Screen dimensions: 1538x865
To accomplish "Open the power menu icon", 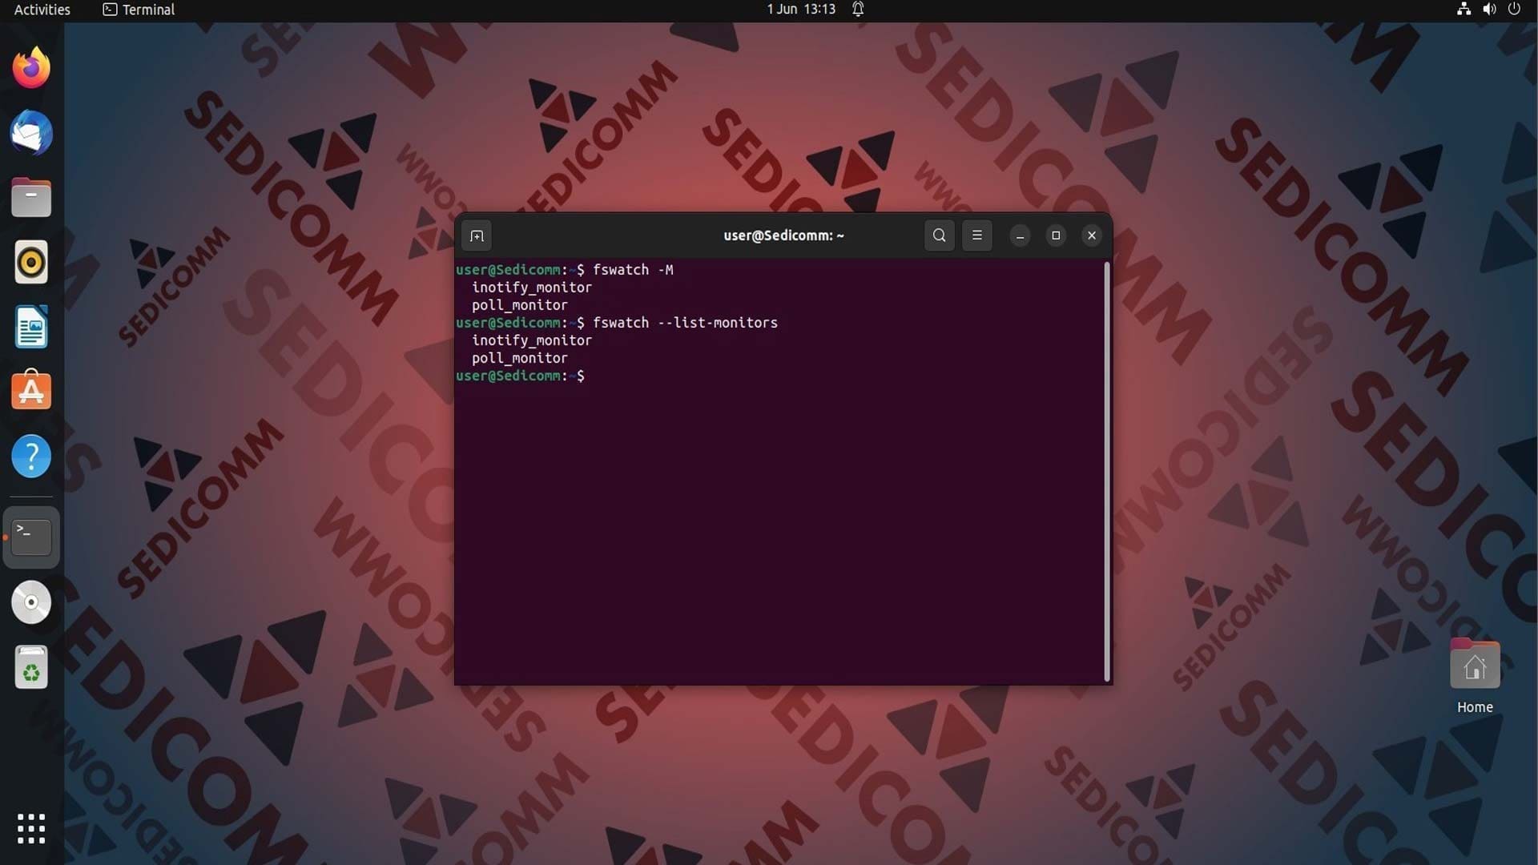I will point(1514,10).
